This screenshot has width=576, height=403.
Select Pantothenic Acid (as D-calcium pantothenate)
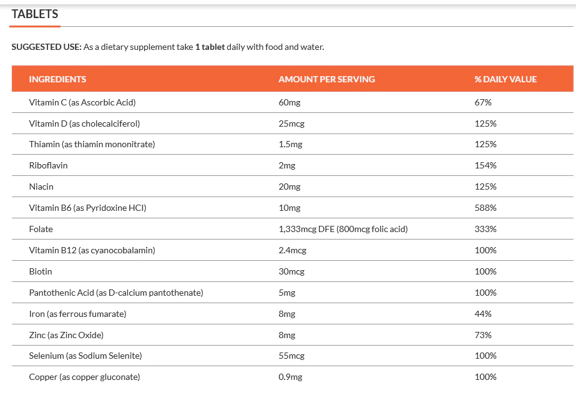pyautogui.click(x=116, y=293)
